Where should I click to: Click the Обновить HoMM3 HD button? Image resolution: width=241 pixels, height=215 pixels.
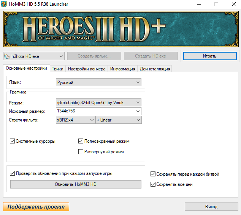pyautogui.click(x=76, y=184)
